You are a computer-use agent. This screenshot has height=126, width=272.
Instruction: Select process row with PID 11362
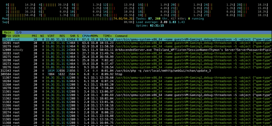tap(137, 99)
